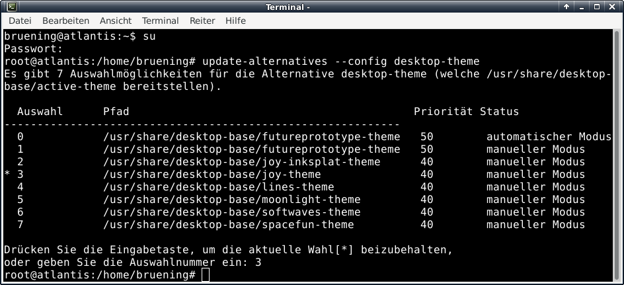Open the Ansicht menu
The image size is (624, 285).
[x=115, y=20]
